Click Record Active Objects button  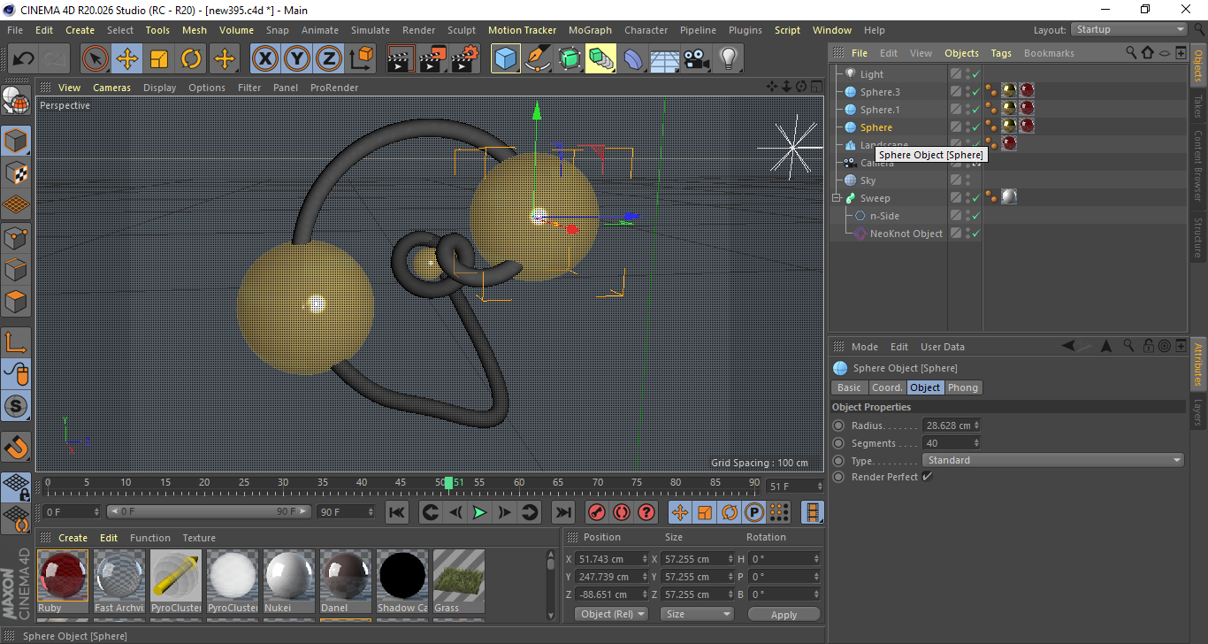pos(597,512)
